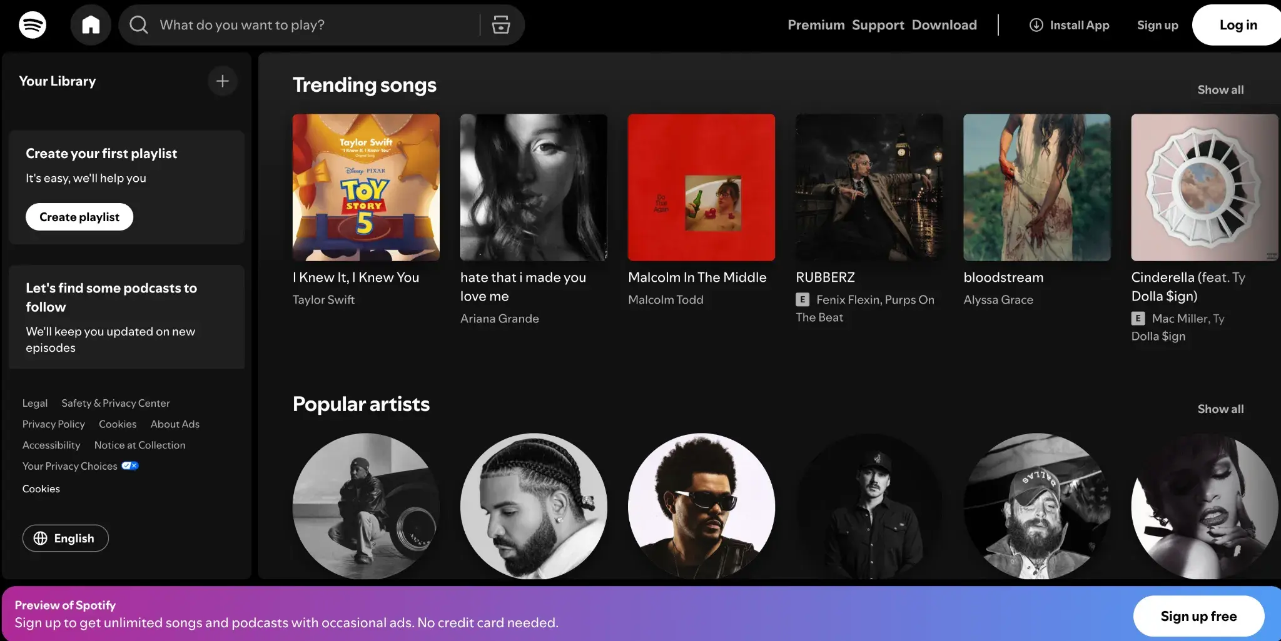Open the artist photo wearing sunglasses
Image resolution: width=1281 pixels, height=641 pixels.
pos(701,507)
